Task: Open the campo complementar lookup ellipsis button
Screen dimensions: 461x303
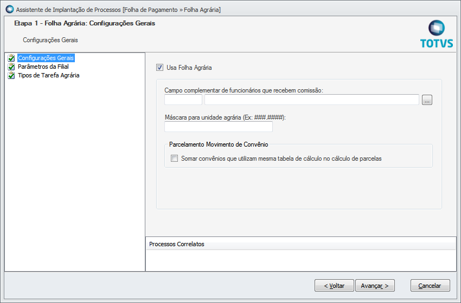Action: pos(427,100)
